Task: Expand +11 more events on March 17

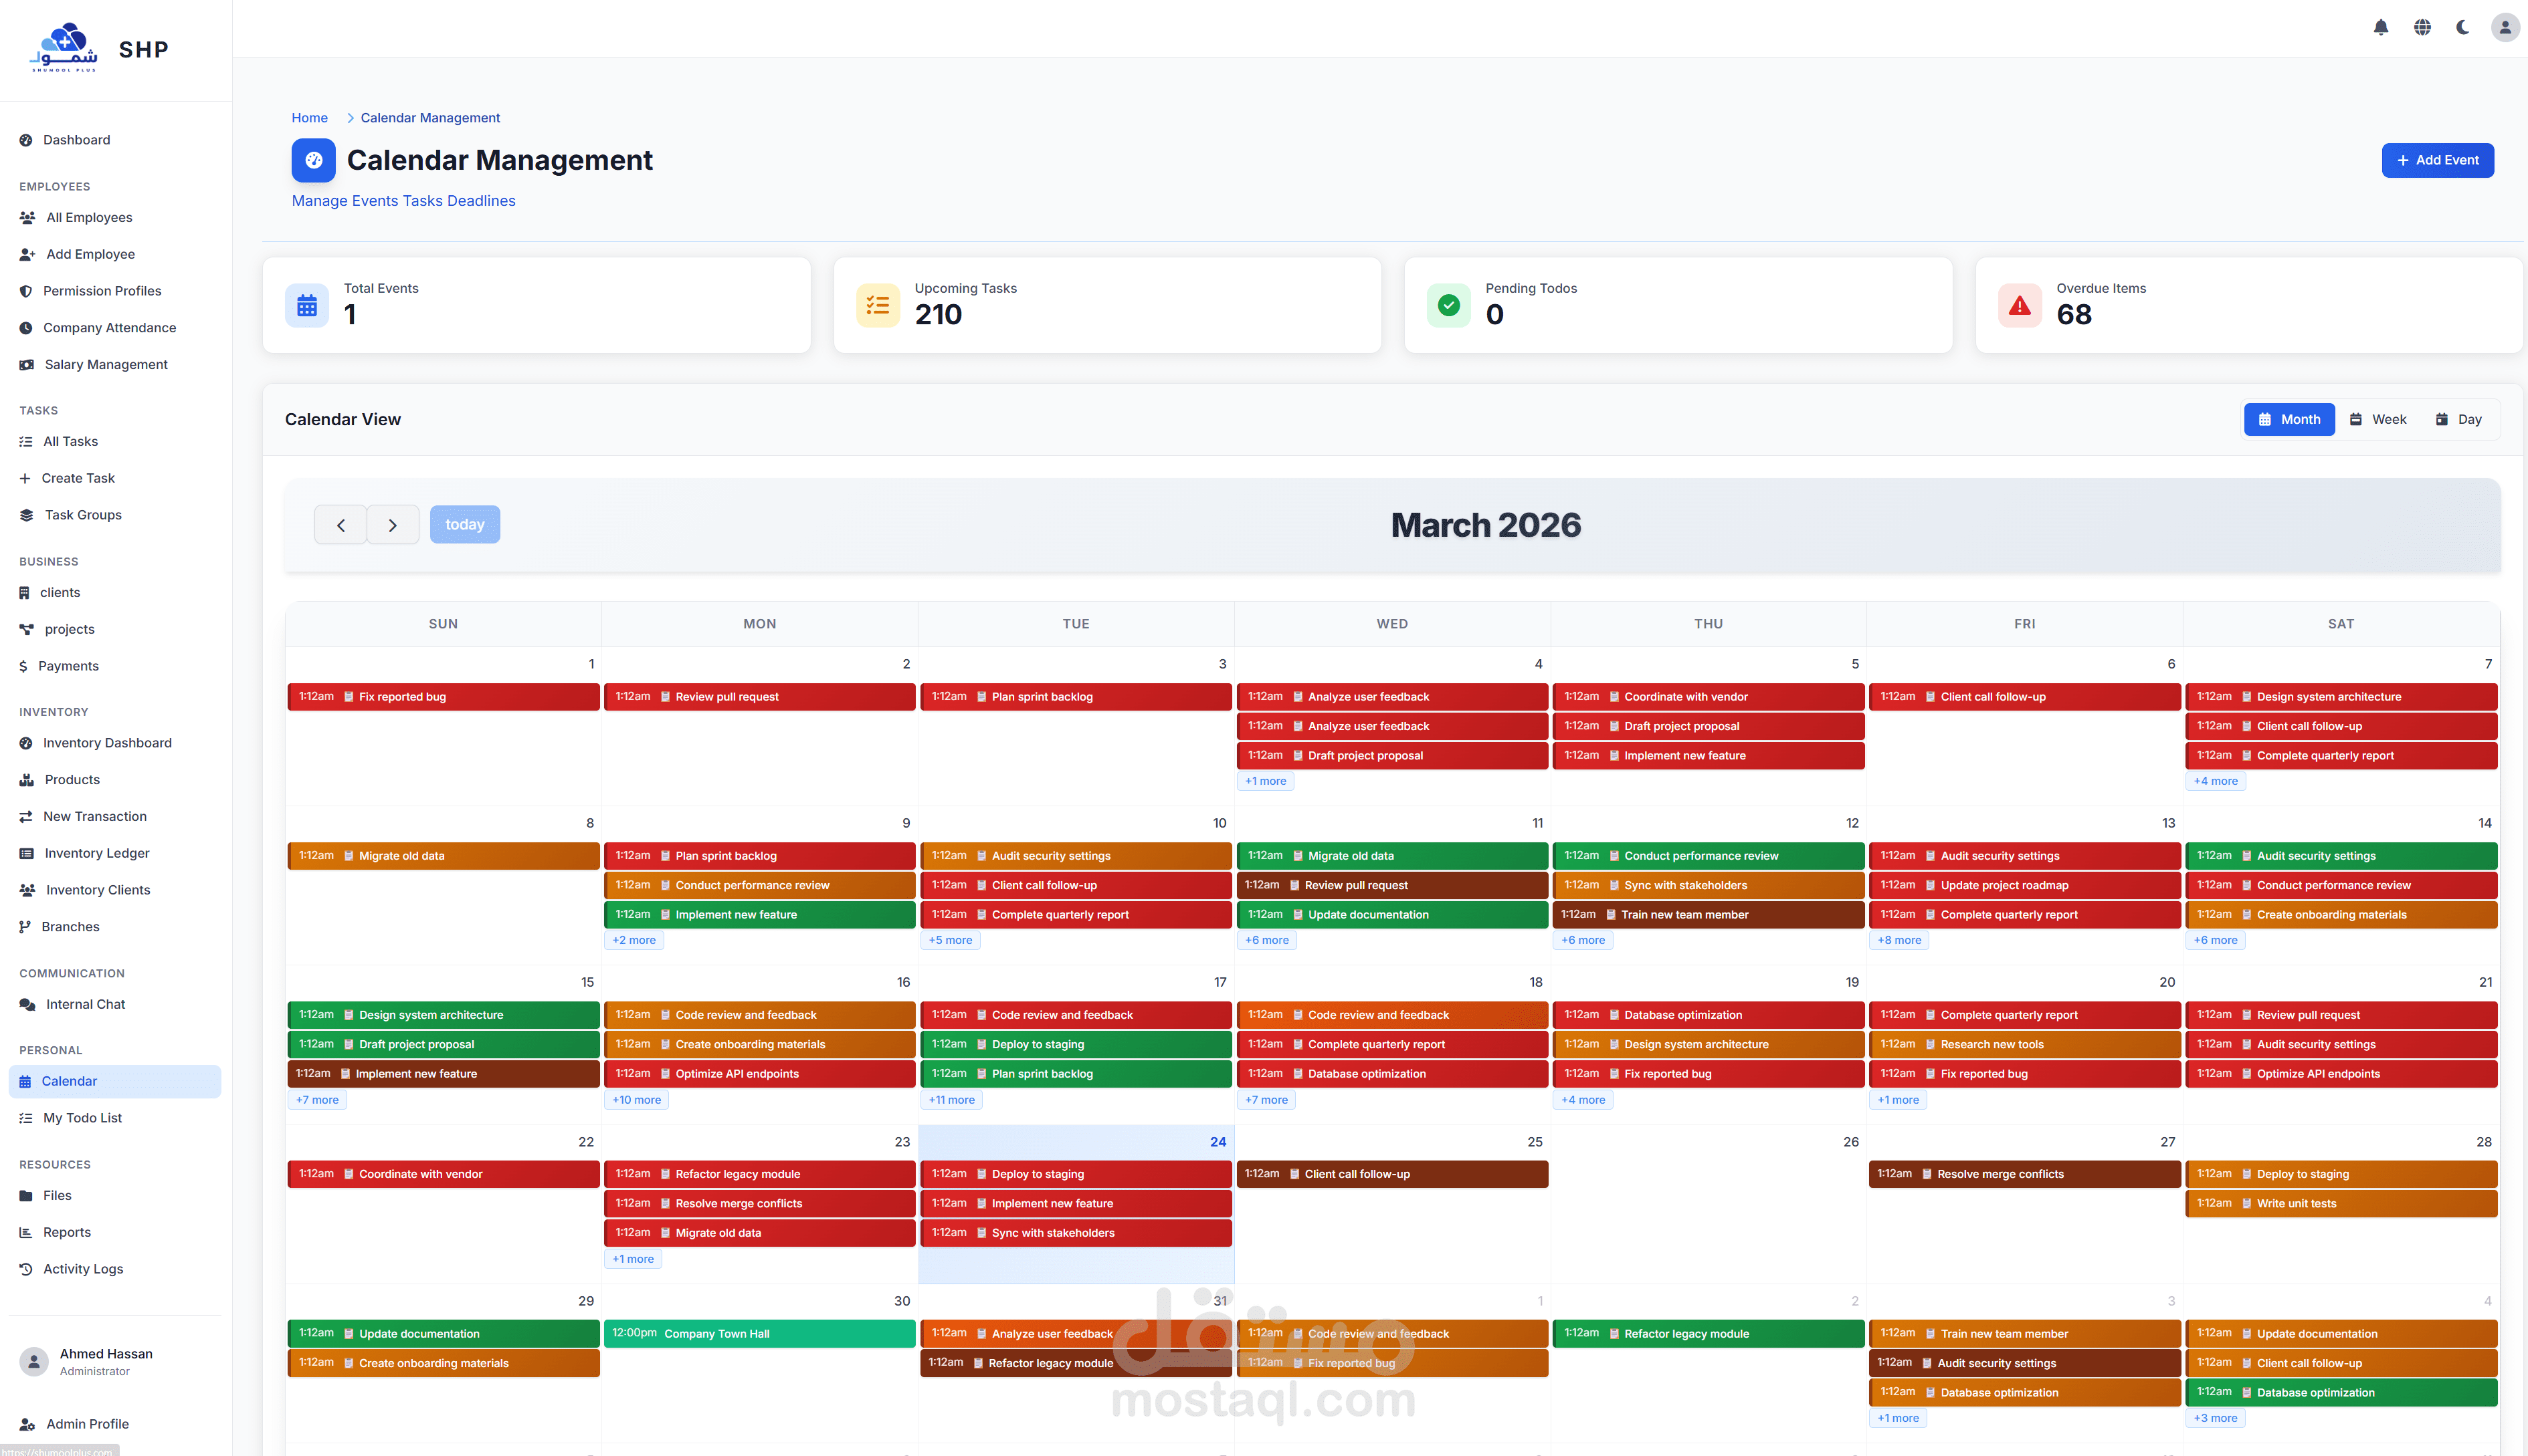Action: click(x=951, y=1100)
